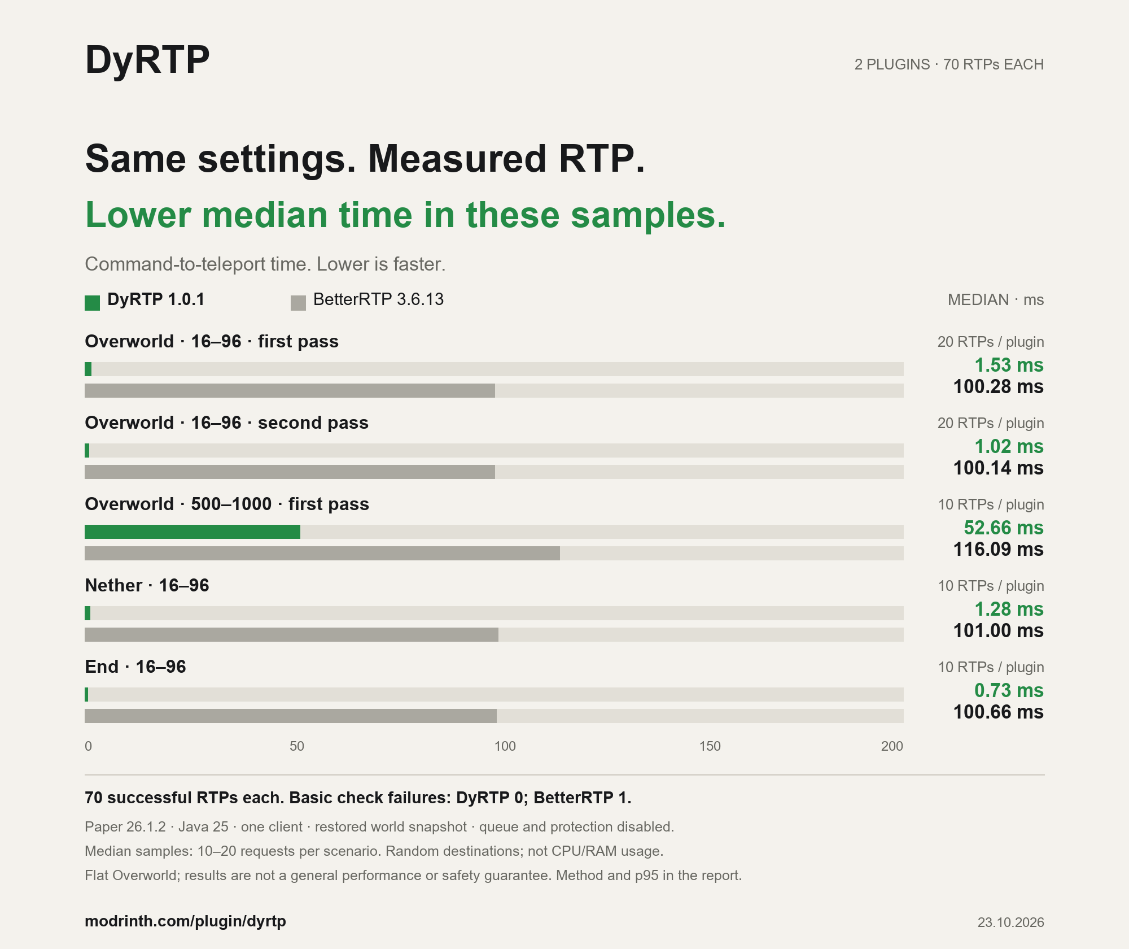Click the axis tick label '50'
1129x949 pixels.
tap(297, 746)
